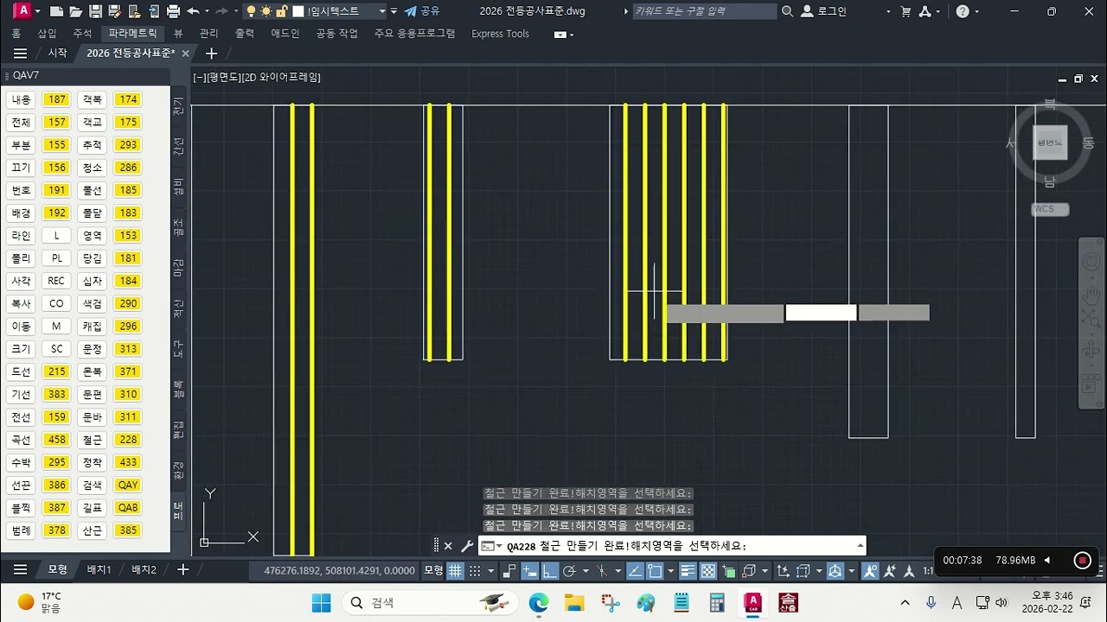
Task: Open the file tab hamburger menu
Action: pos(21,53)
